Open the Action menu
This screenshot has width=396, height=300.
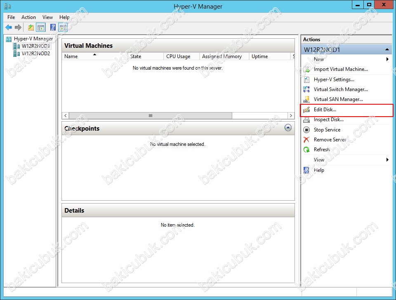pyautogui.click(x=28, y=17)
